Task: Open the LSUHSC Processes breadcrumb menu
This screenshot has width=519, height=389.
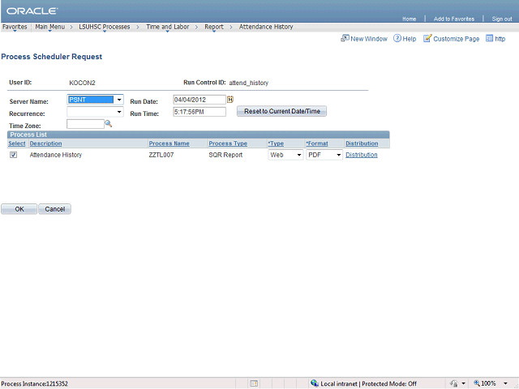Action: coord(105,27)
